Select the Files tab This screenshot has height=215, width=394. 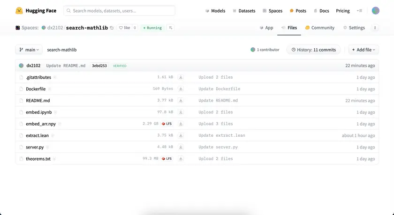coord(289,28)
